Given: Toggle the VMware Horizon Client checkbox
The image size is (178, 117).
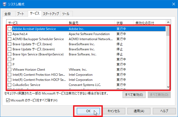Looking at the screenshot, I should click(x=10, y=70).
